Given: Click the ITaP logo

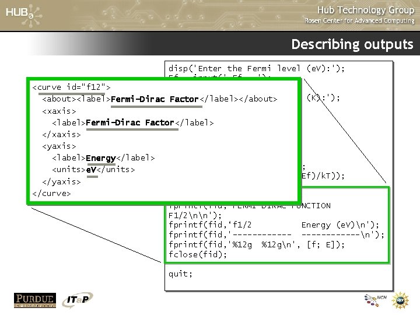Looking at the screenshot, I should (x=78, y=300).
